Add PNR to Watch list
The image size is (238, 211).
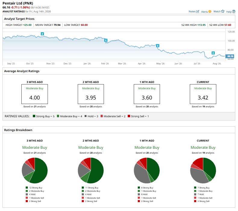[x=219, y=11]
